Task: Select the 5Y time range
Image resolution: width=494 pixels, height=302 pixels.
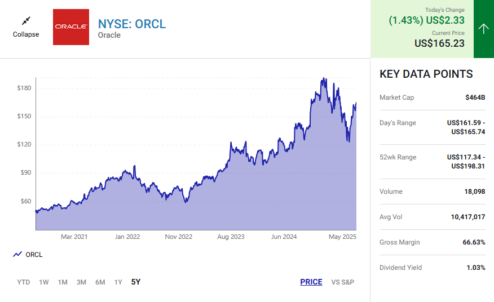Action: pyautogui.click(x=136, y=282)
